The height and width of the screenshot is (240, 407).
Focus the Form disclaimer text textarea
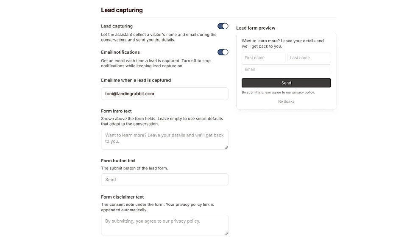tap(164, 225)
